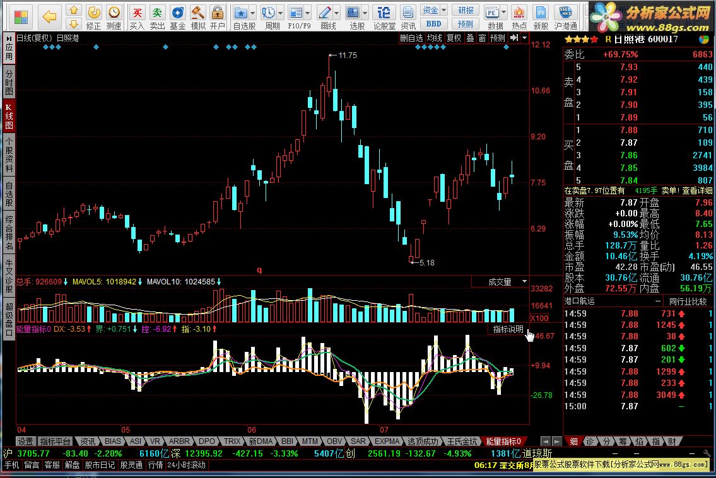This screenshot has width=716, height=478.
Task: Expand the 周期 period dropdown arrow
Action: (x=280, y=13)
